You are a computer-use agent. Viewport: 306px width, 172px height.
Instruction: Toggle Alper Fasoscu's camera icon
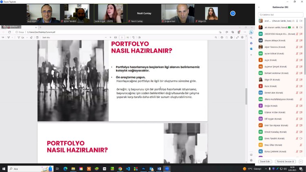pyautogui.click(x=301, y=47)
